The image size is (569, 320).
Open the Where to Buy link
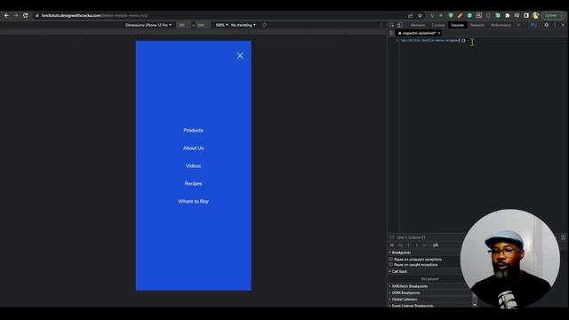pos(193,202)
